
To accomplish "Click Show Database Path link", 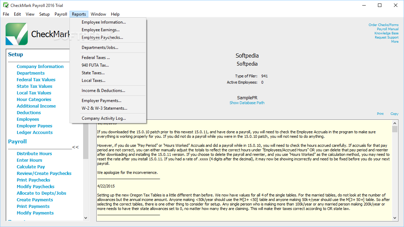I will coord(247,103).
